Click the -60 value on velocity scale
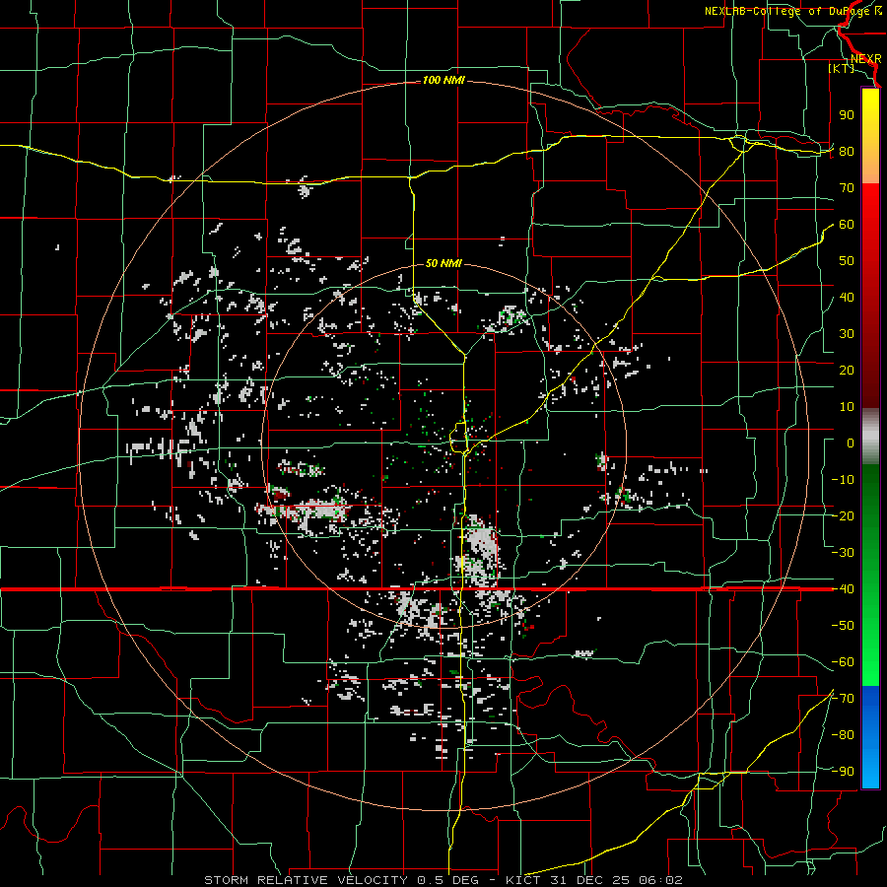The width and height of the screenshot is (887, 887). pos(843,662)
